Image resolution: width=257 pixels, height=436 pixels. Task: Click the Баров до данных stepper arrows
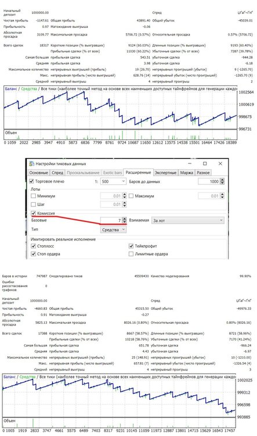(222, 181)
